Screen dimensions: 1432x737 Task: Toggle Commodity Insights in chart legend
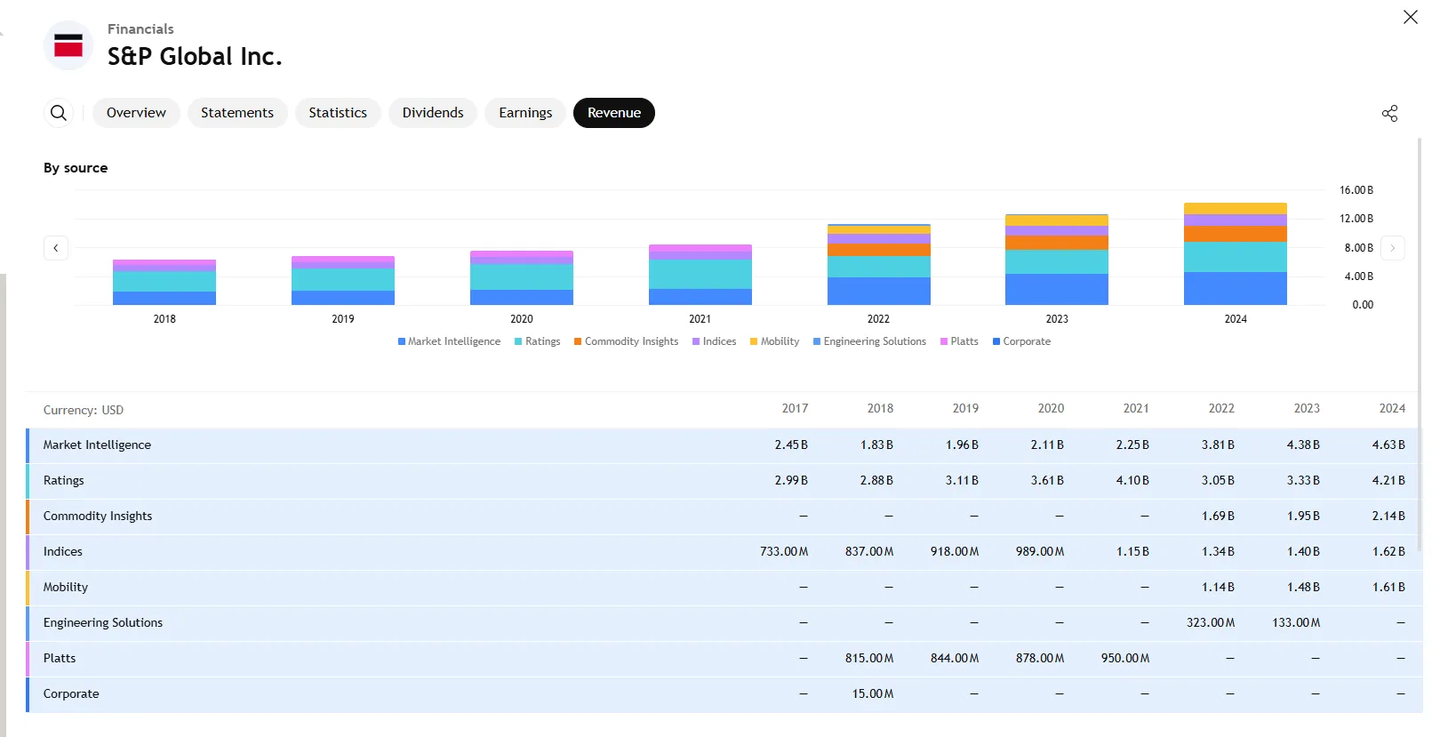626,341
